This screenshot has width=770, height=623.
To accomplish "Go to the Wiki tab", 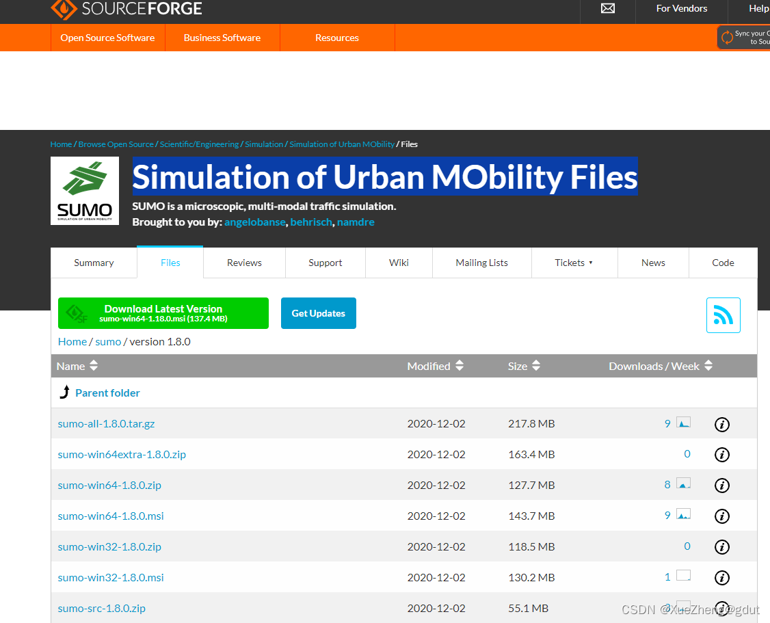I will pyautogui.click(x=399, y=263).
